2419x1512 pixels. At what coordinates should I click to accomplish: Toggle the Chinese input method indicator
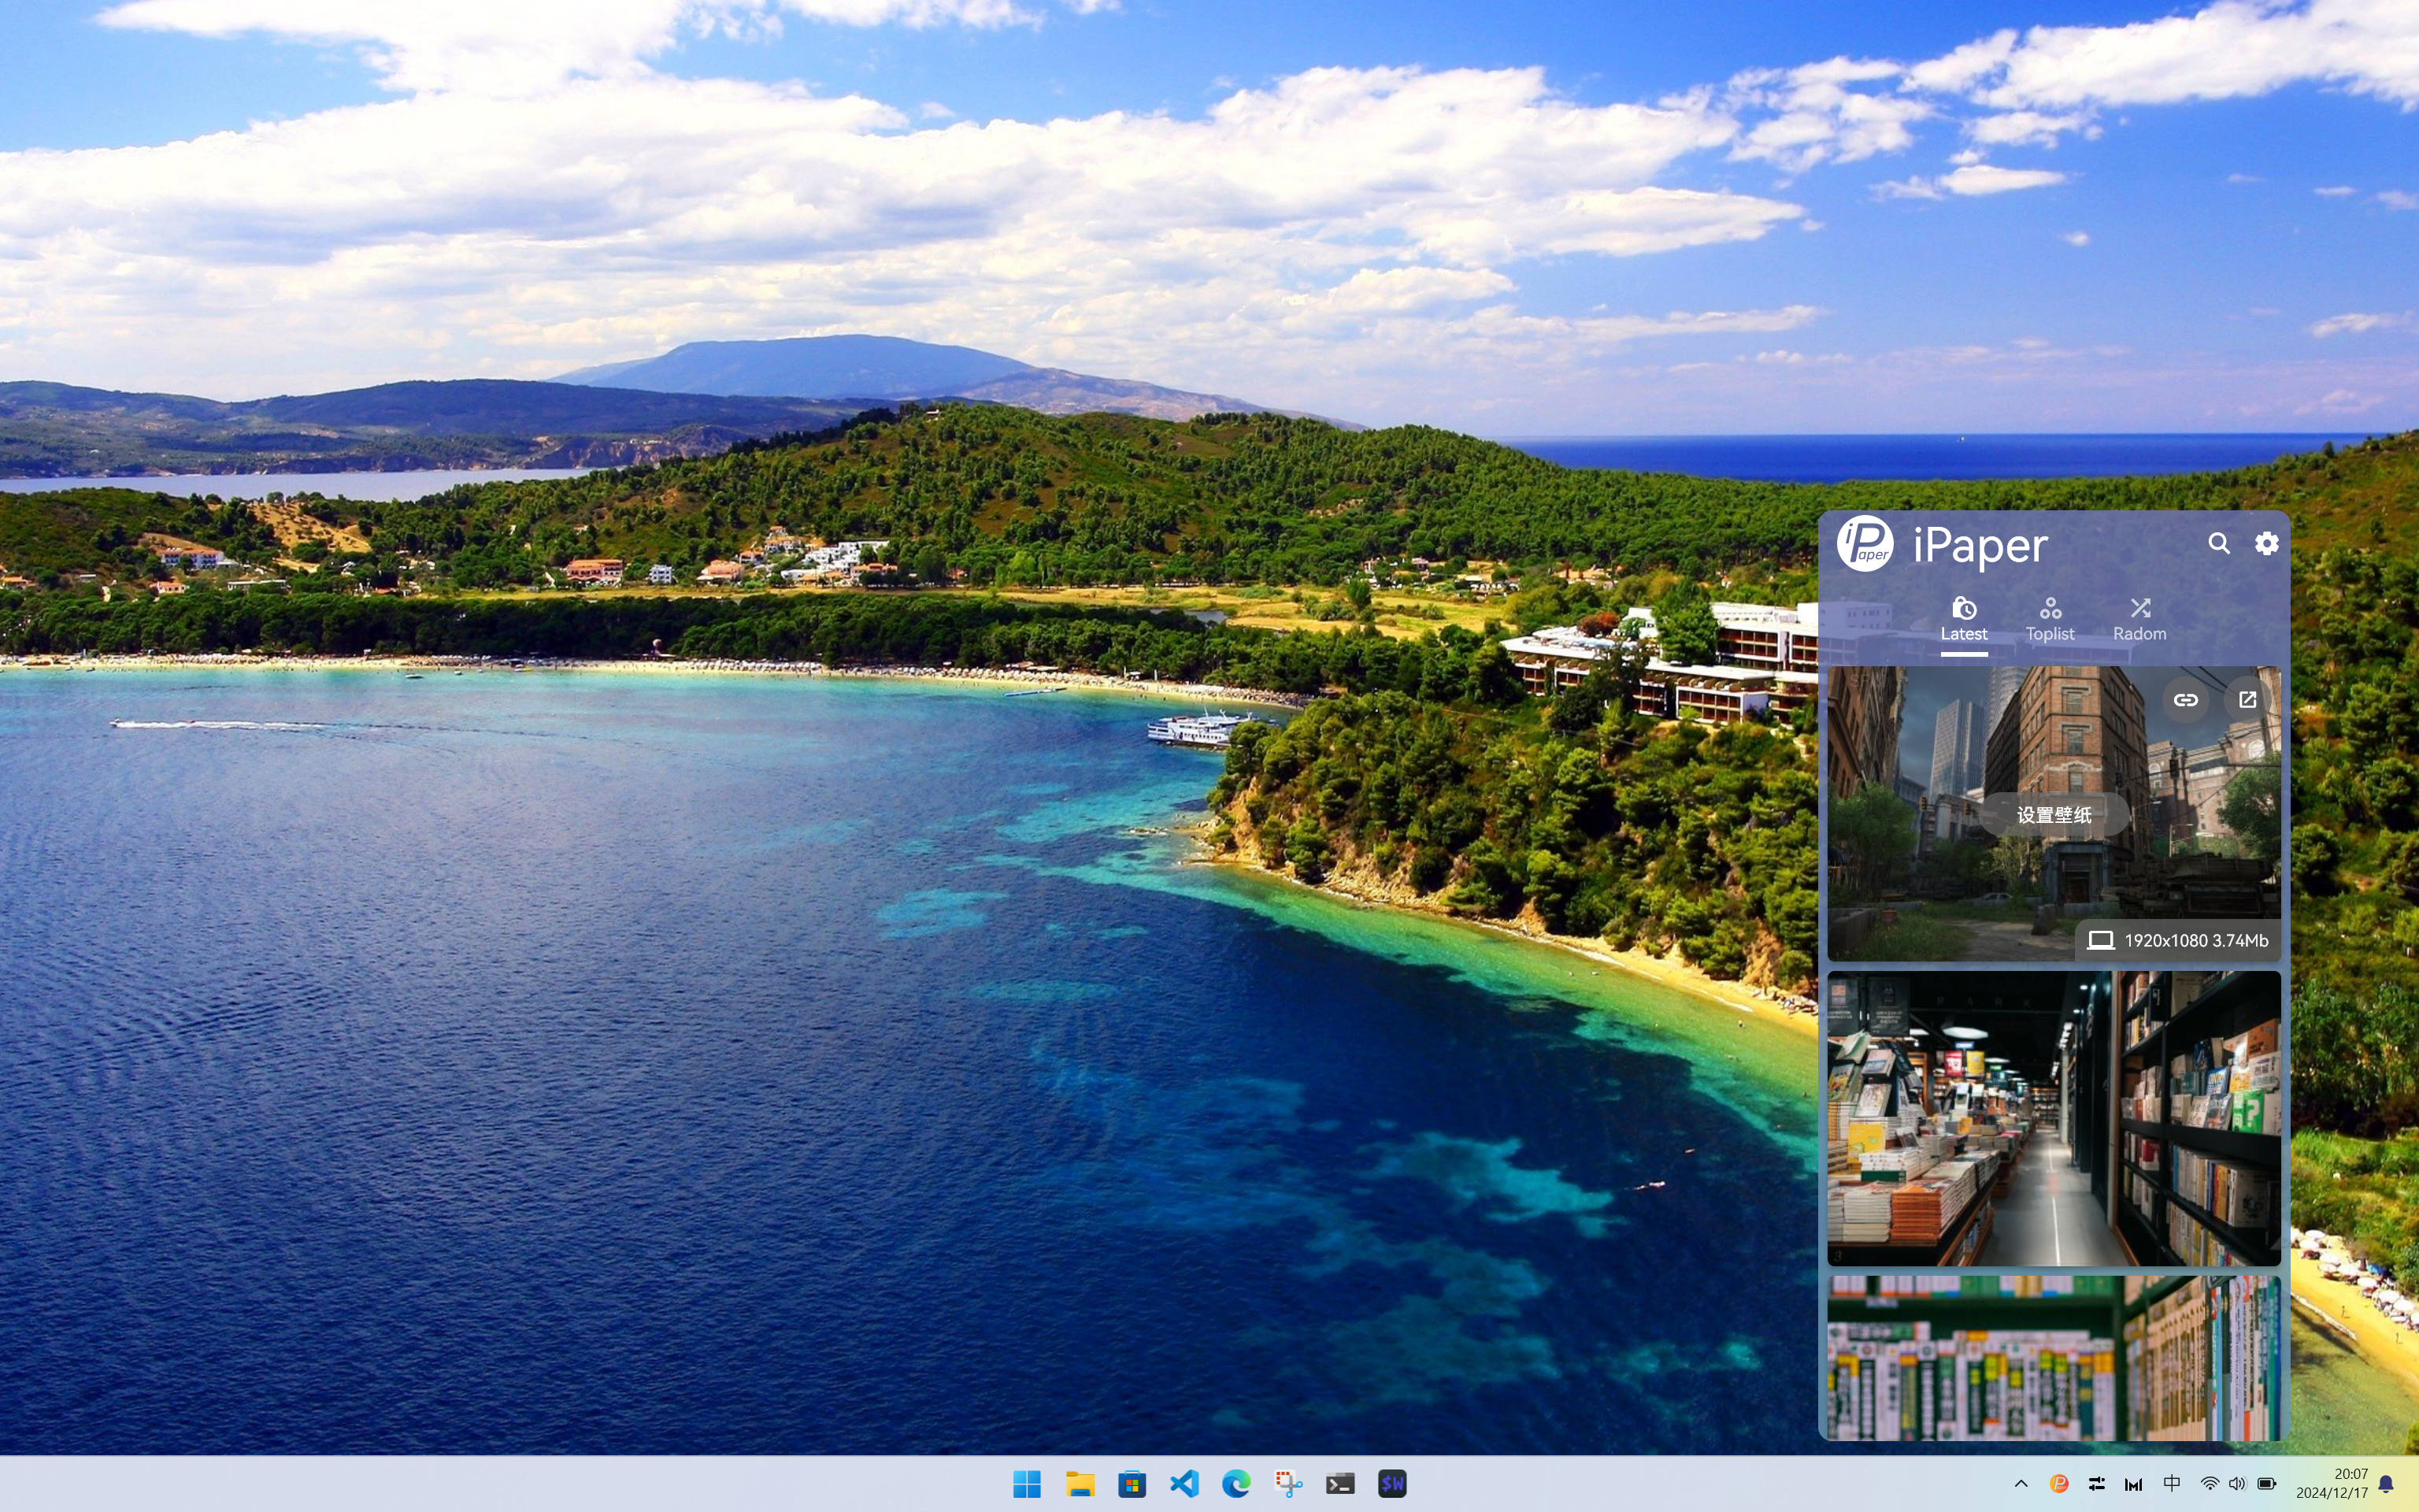click(2171, 1483)
